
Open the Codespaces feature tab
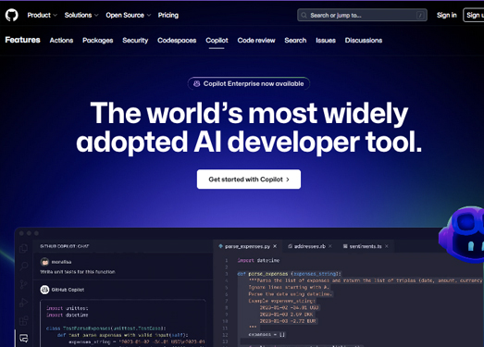[177, 40]
